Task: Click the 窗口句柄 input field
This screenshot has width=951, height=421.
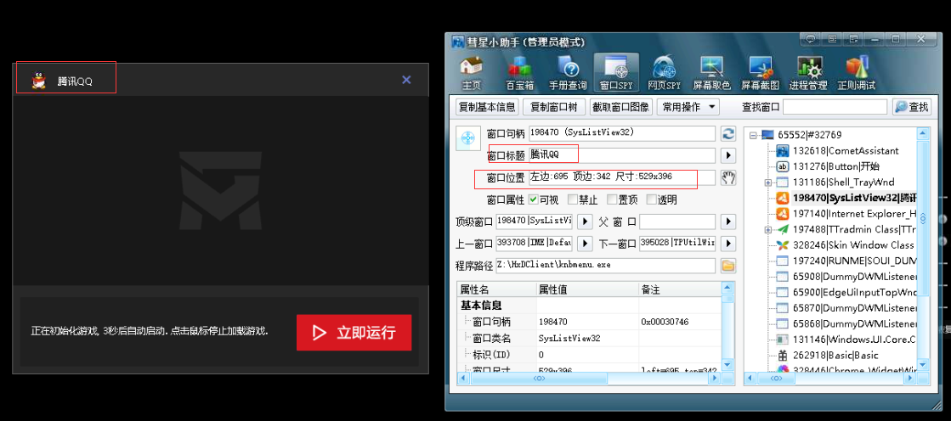Action: click(621, 133)
